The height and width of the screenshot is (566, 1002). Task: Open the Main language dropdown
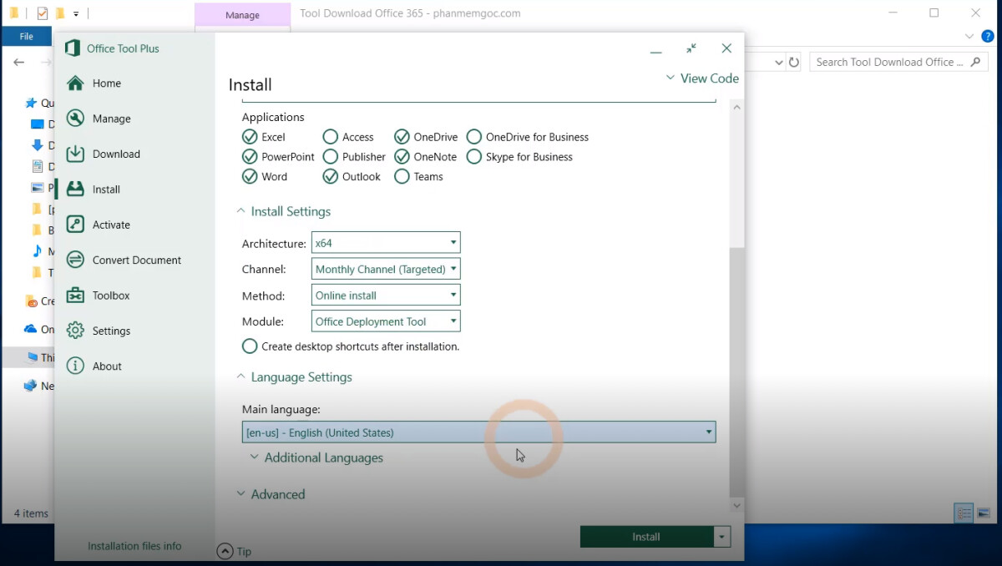(478, 432)
